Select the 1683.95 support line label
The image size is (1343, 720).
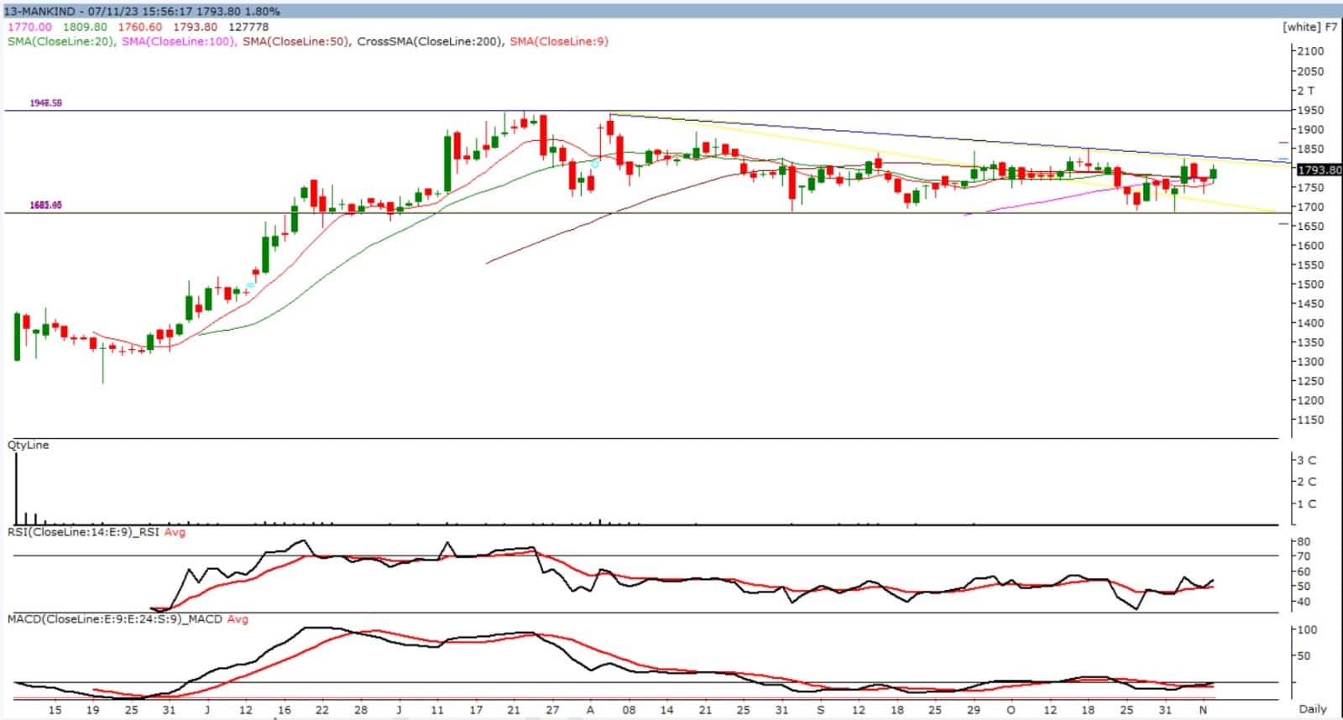[x=45, y=206]
